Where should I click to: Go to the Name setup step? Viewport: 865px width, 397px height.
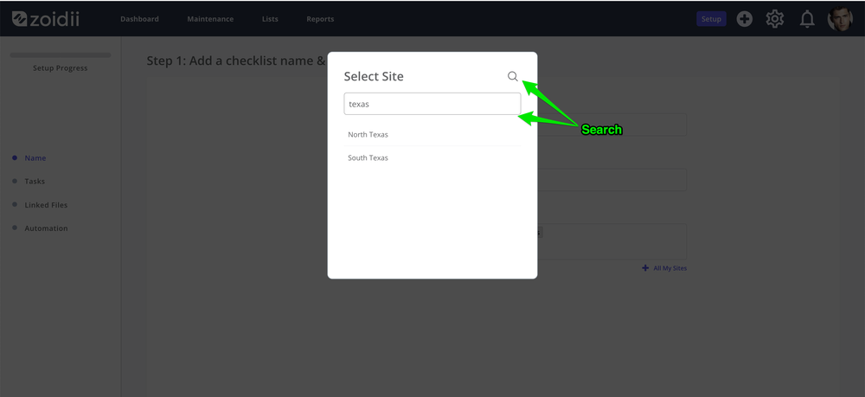(35, 158)
